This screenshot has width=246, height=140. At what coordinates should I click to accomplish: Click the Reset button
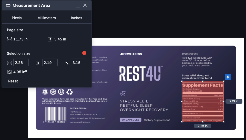pos(13,81)
